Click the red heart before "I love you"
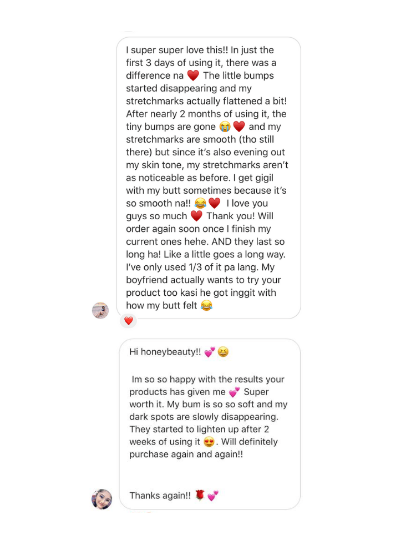Viewport: 416px width, 555px height. click(x=215, y=203)
